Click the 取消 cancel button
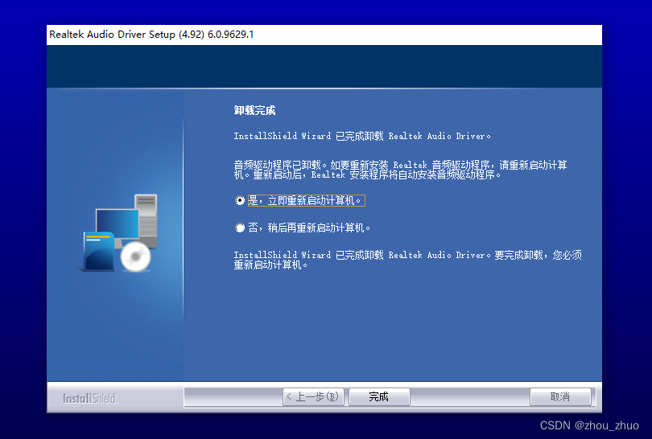The image size is (652, 439). 560,396
